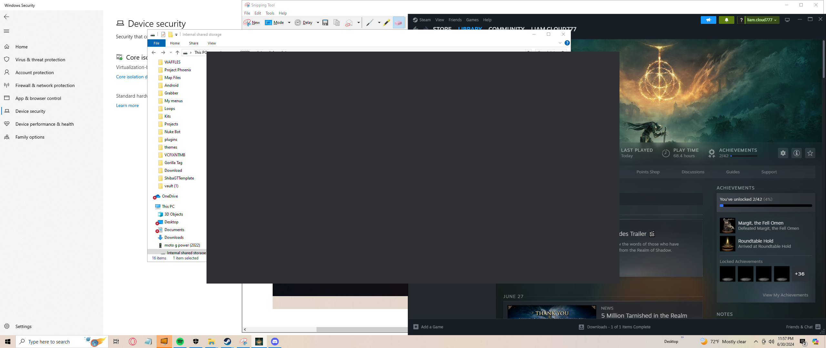Viewport: 826px width, 348px height.
Task: Navigate back in File Explorer
Action: coord(154,53)
